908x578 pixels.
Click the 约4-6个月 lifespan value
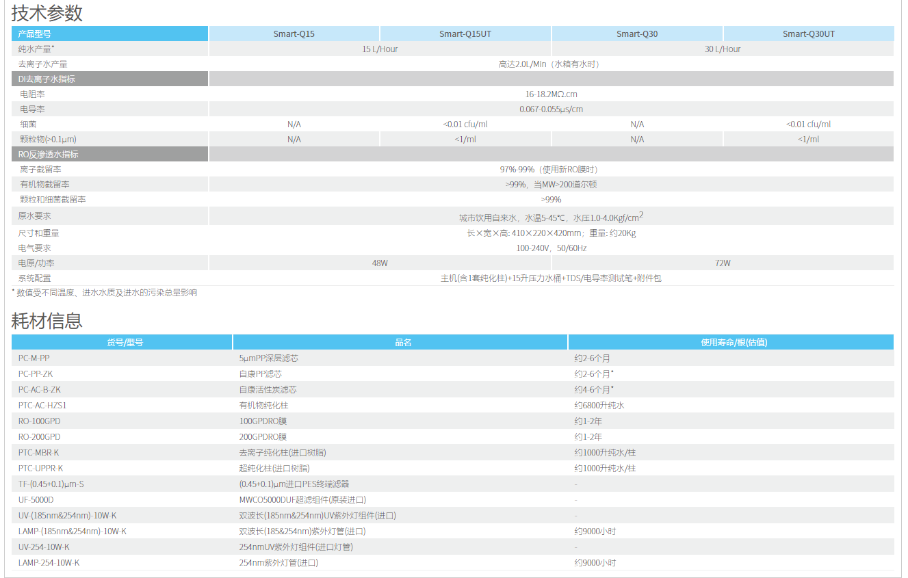[x=594, y=390]
